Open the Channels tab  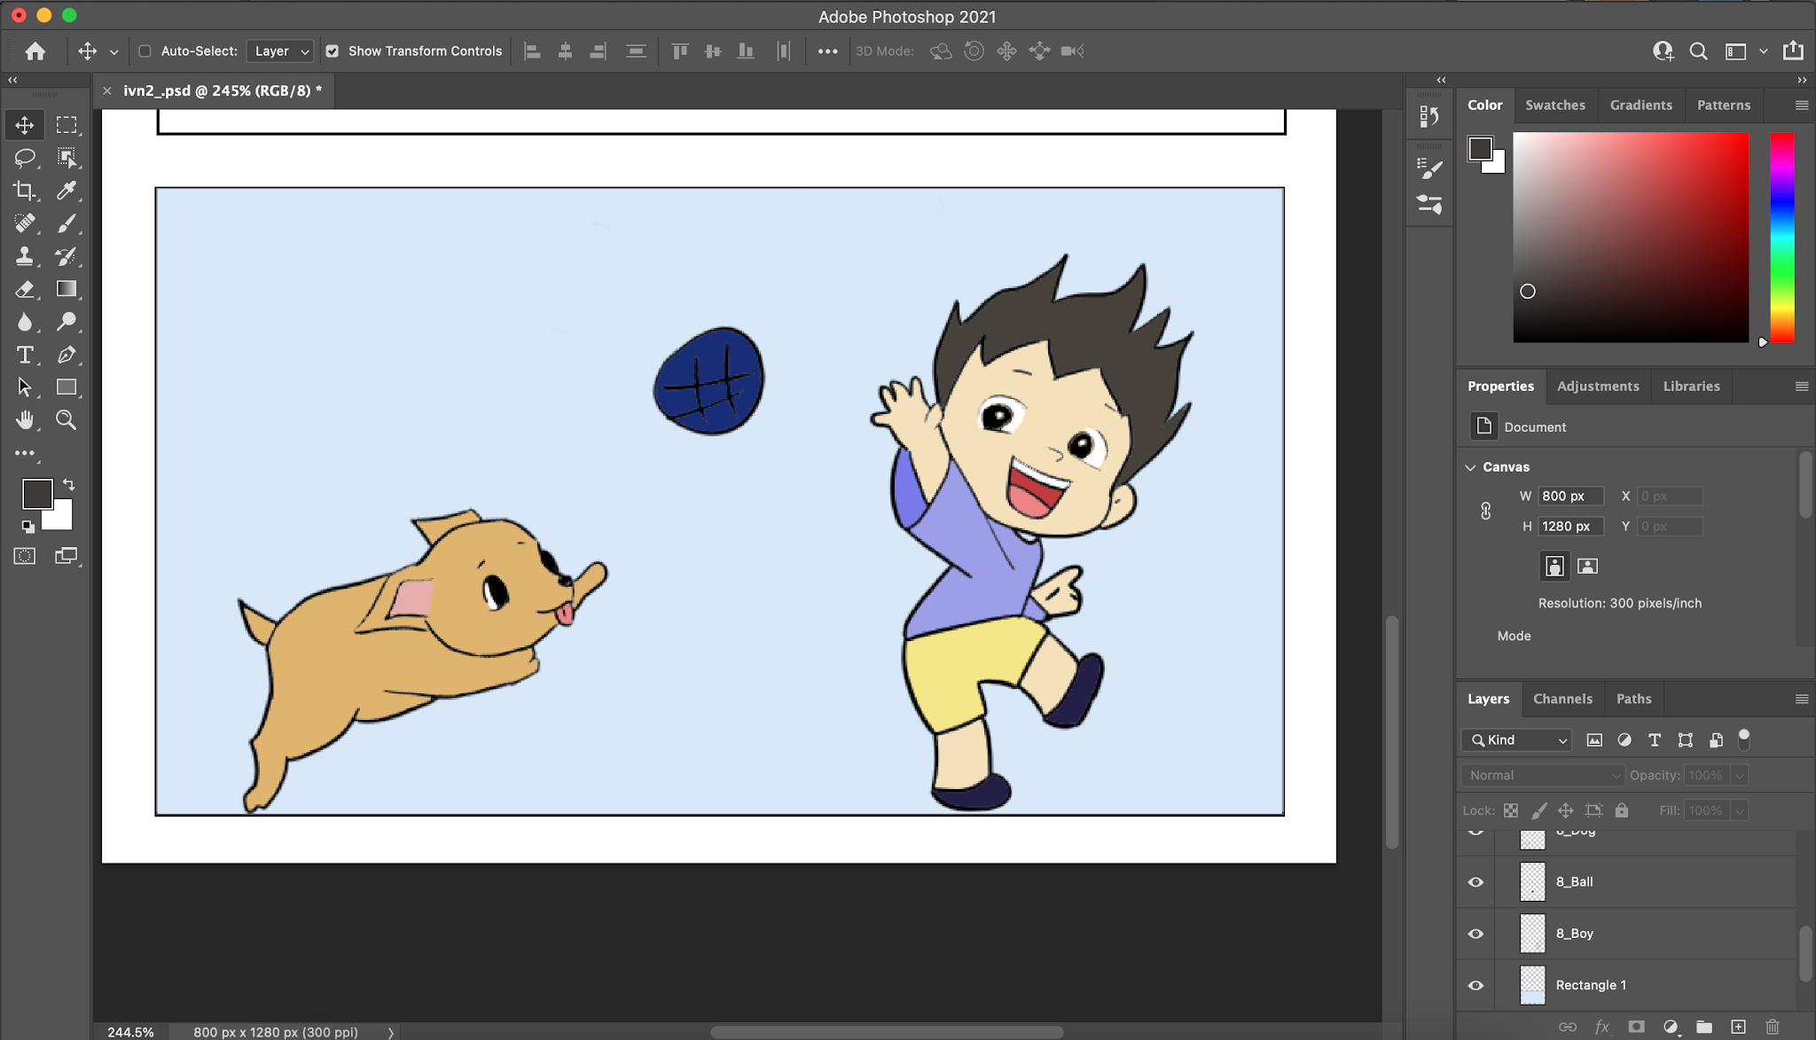[1562, 699]
